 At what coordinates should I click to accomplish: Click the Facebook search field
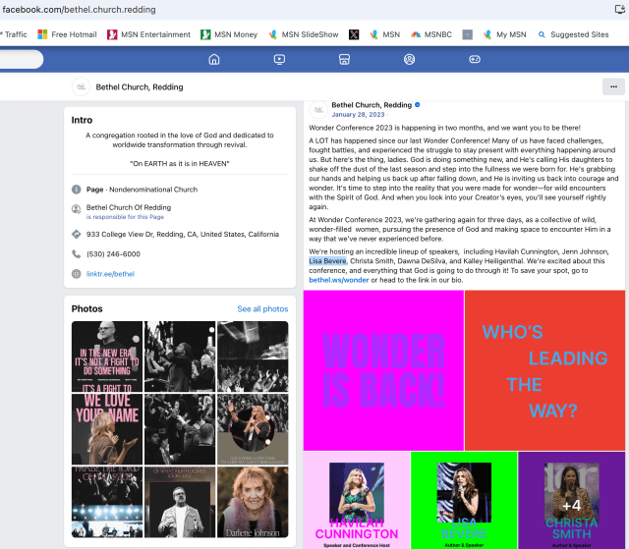pyautogui.click(x=20, y=59)
